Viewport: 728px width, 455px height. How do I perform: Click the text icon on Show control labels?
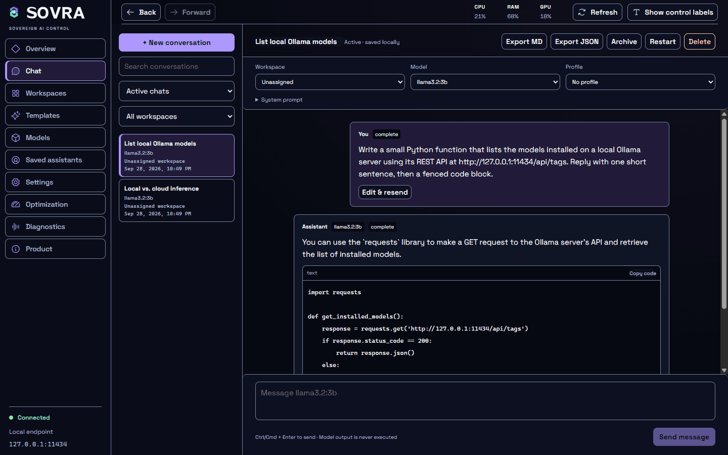point(636,12)
